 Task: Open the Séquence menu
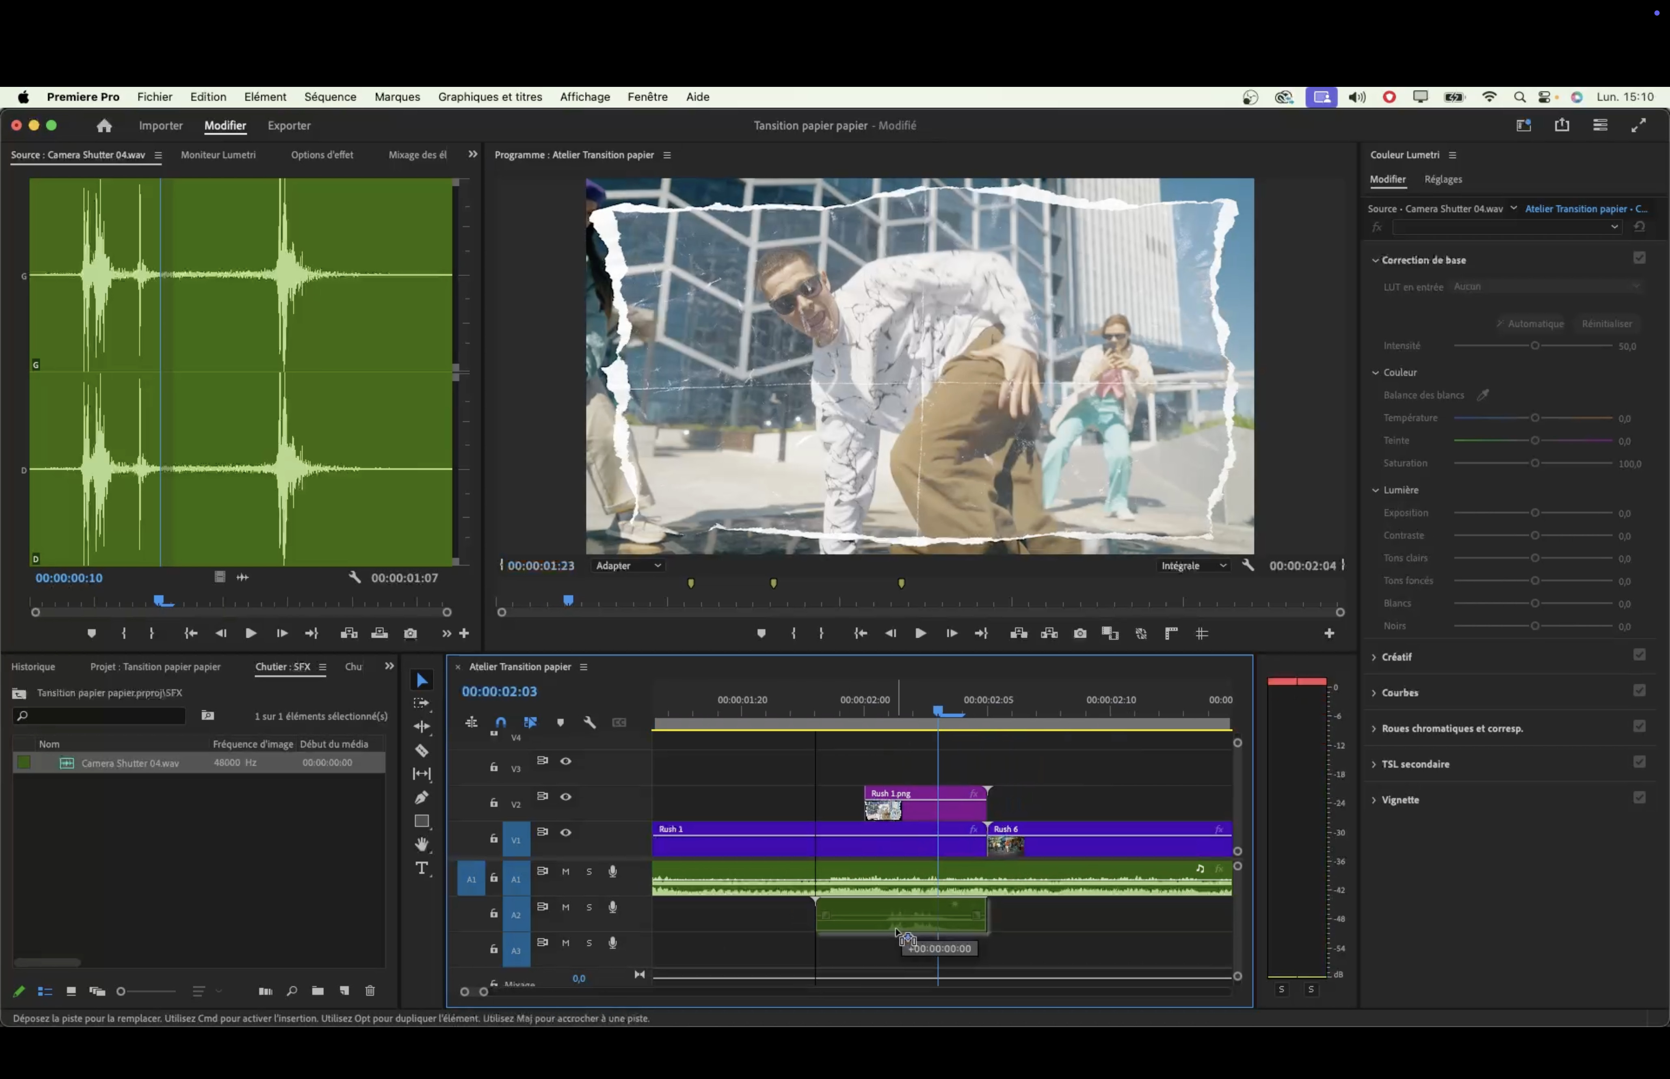pos(330,97)
